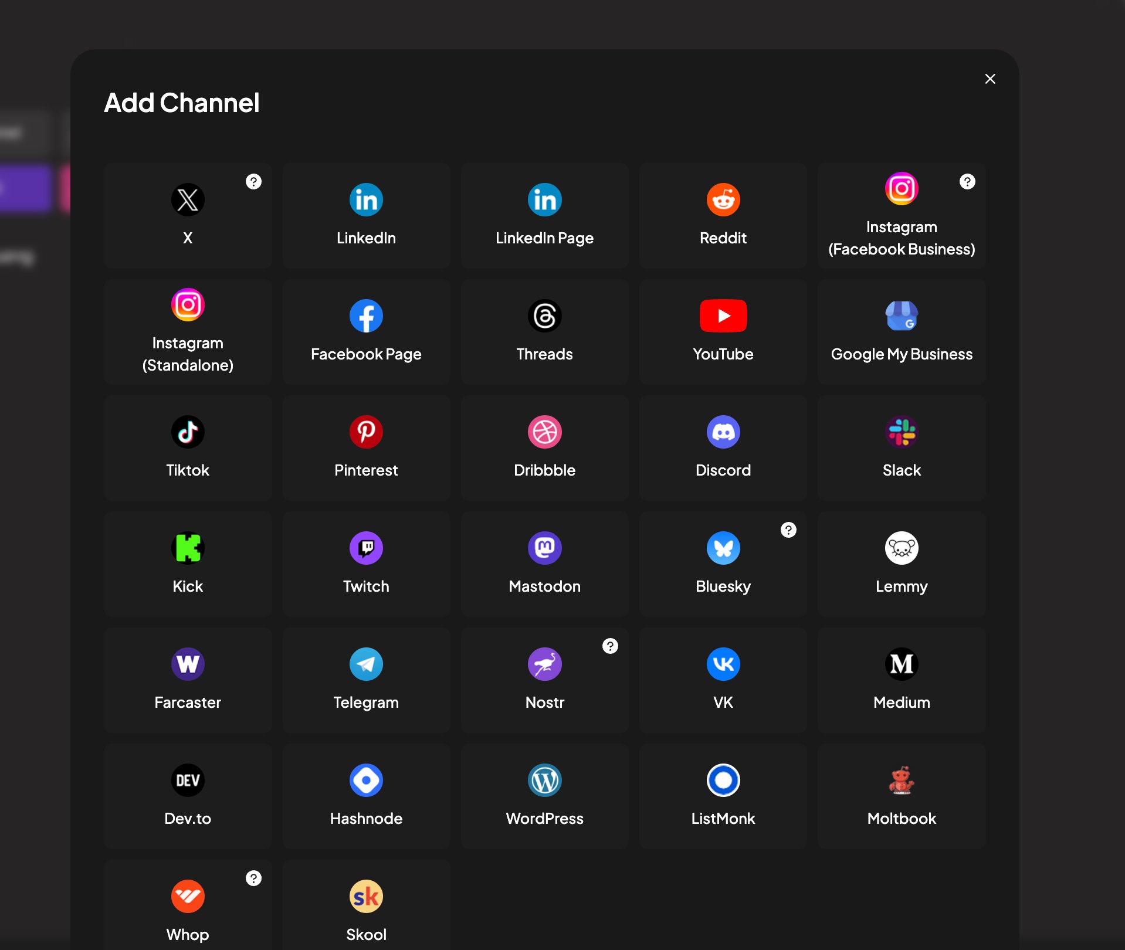This screenshot has height=950, width=1125.
Task: Open help icon on Whop tile
Action: (253, 878)
